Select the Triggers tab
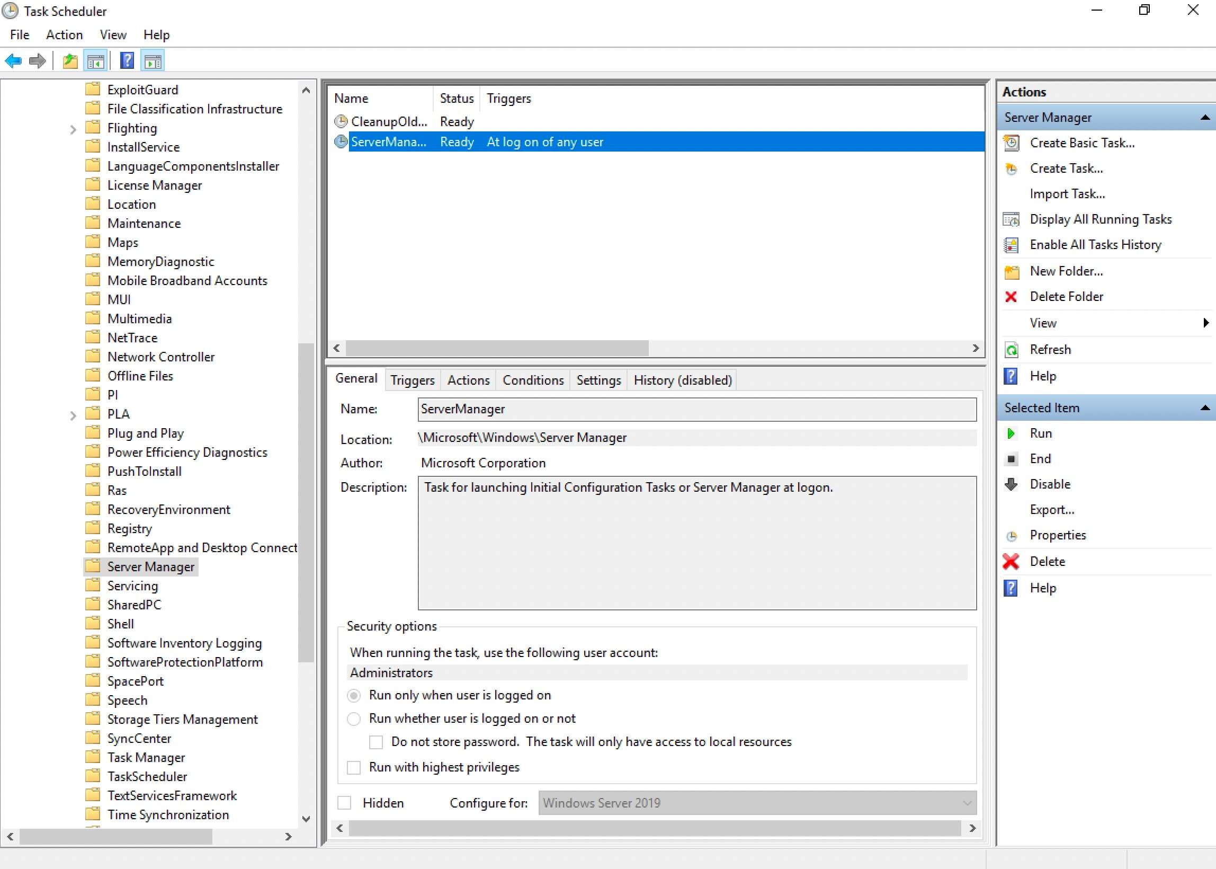This screenshot has width=1216, height=869. pos(410,380)
